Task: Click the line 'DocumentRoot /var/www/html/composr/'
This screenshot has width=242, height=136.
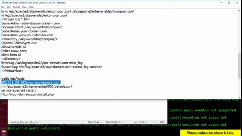Action: [x=32, y=27]
